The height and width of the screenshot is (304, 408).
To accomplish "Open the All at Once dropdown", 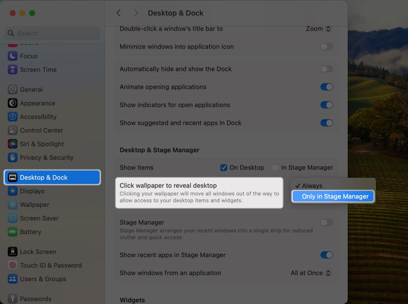I will pos(310,273).
